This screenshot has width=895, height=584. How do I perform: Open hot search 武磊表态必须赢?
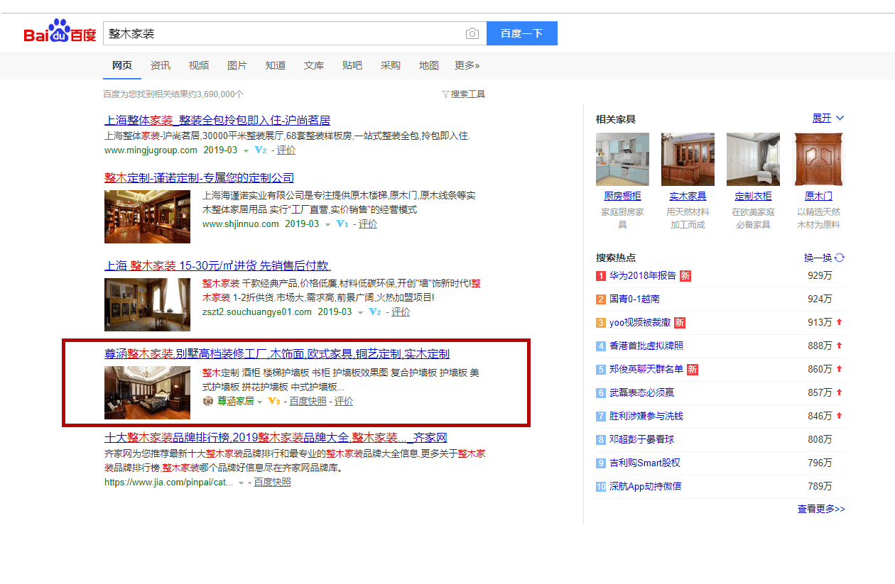pyautogui.click(x=642, y=393)
